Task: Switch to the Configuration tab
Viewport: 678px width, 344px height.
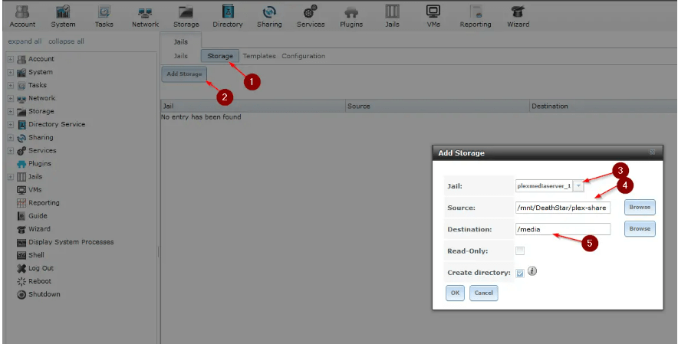Action: coord(303,56)
